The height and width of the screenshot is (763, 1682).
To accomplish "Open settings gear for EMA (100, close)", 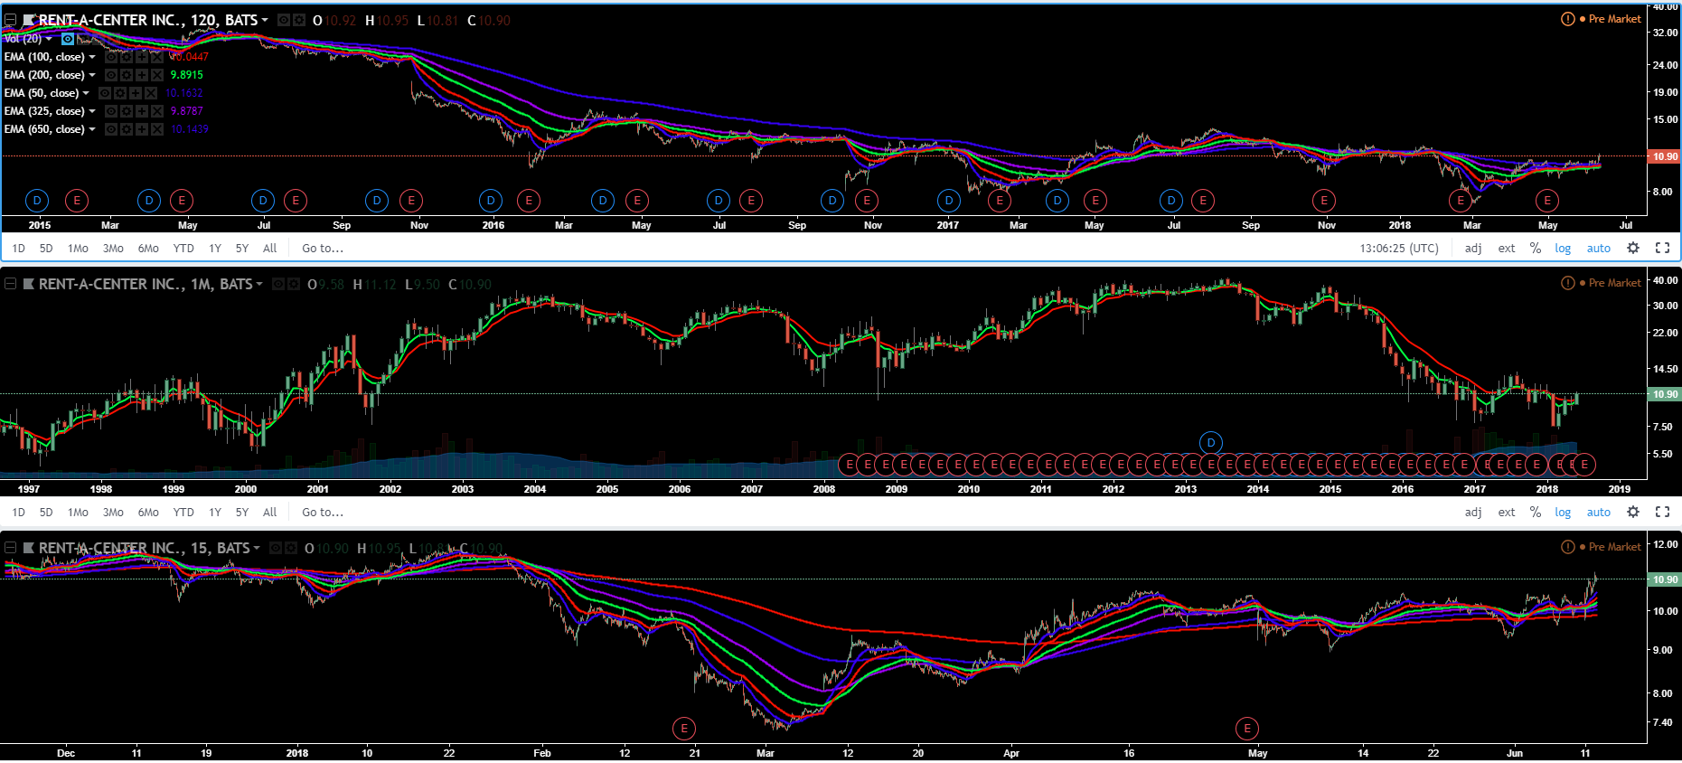I will (x=127, y=57).
